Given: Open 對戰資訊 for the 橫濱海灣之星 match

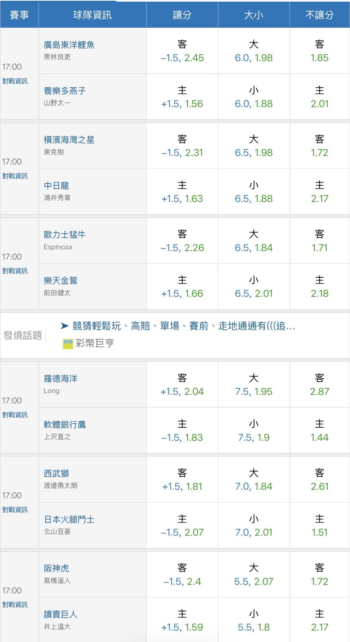Looking at the screenshot, I should pyautogui.click(x=15, y=176).
